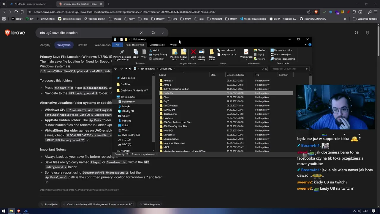Open the Grafika search results tab
The width and height of the screenshot is (380, 214).
83,45
